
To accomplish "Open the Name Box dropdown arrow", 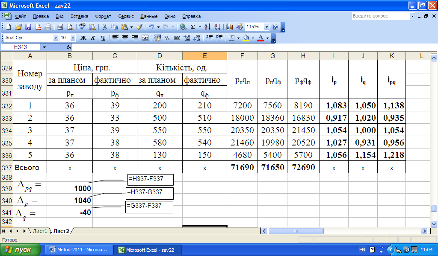I will click(x=44, y=47).
